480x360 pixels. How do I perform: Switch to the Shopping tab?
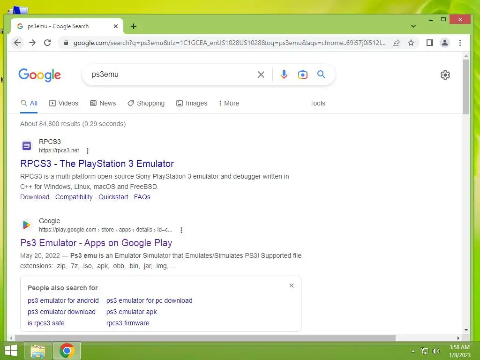146,104
